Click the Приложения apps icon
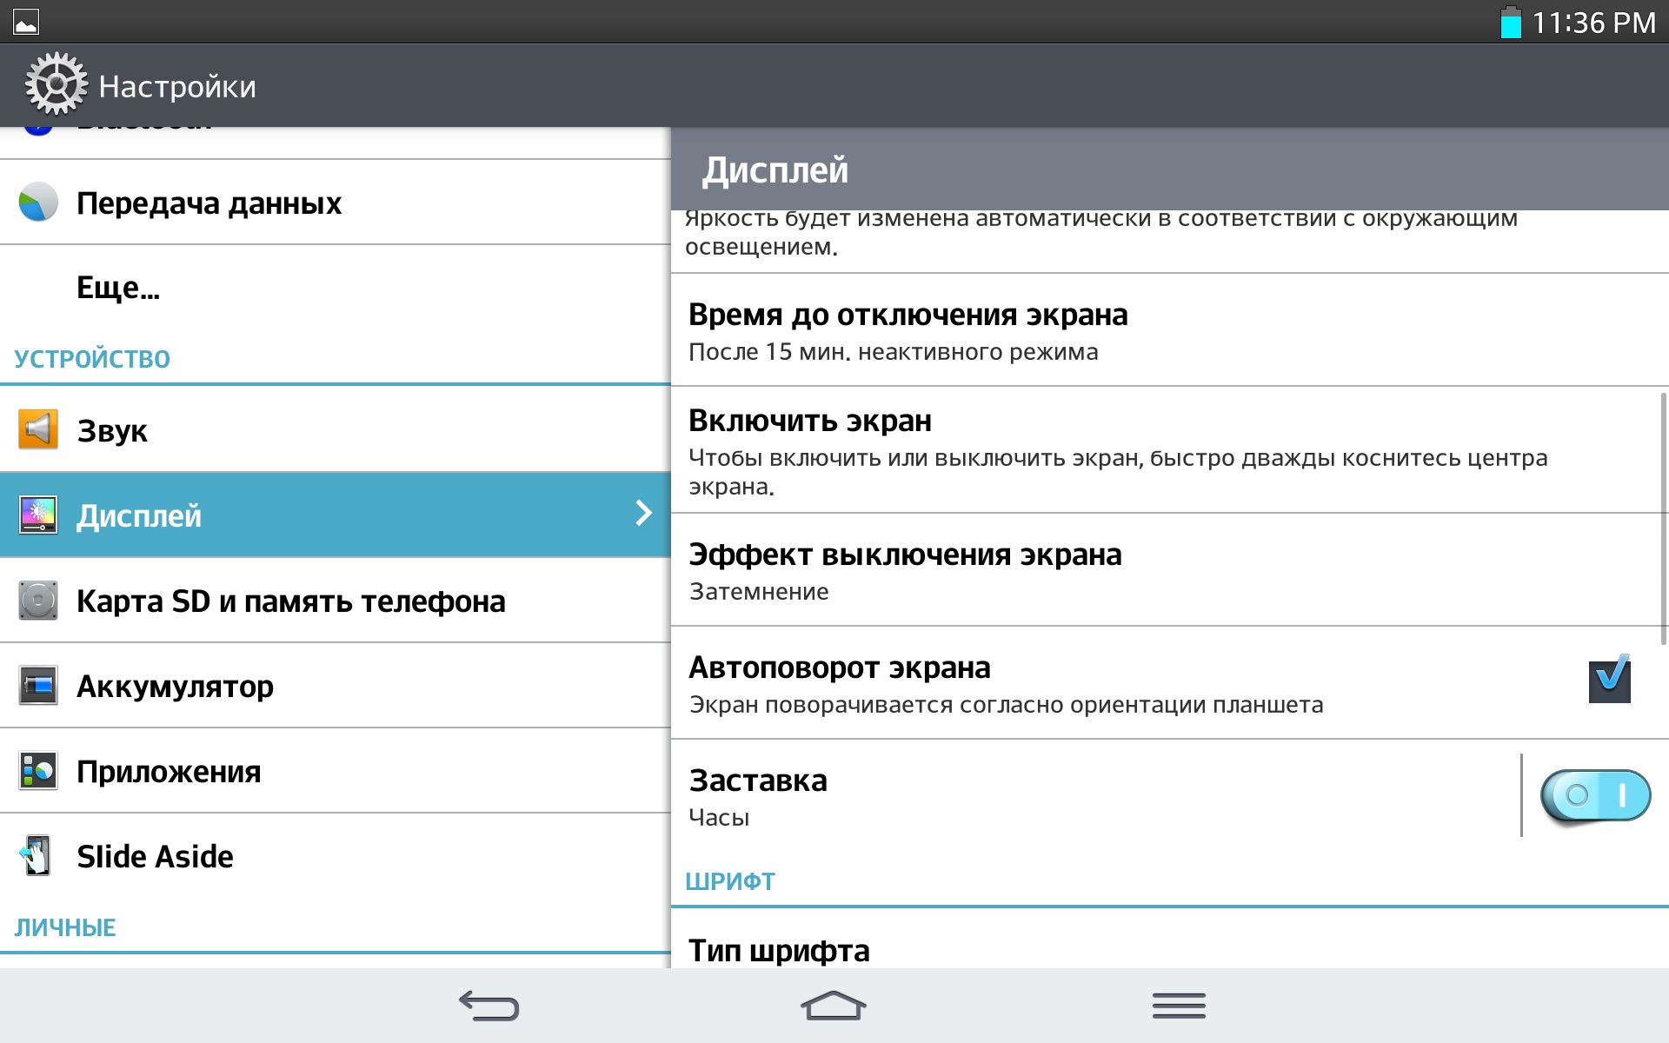Viewport: 1669px width, 1043px height. (x=38, y=771)
